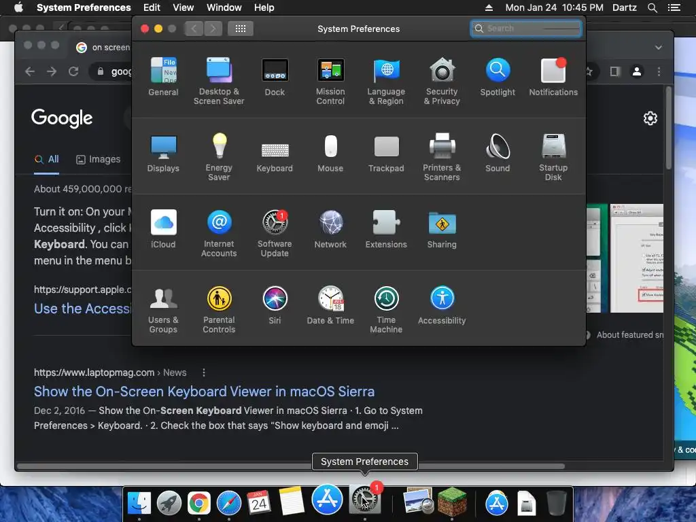Open Launchpad from the Dock
Screen dimensions: 696x522
pos(169,503)
